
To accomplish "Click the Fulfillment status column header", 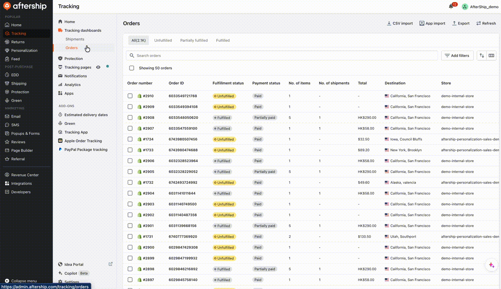I will [228, 83].
